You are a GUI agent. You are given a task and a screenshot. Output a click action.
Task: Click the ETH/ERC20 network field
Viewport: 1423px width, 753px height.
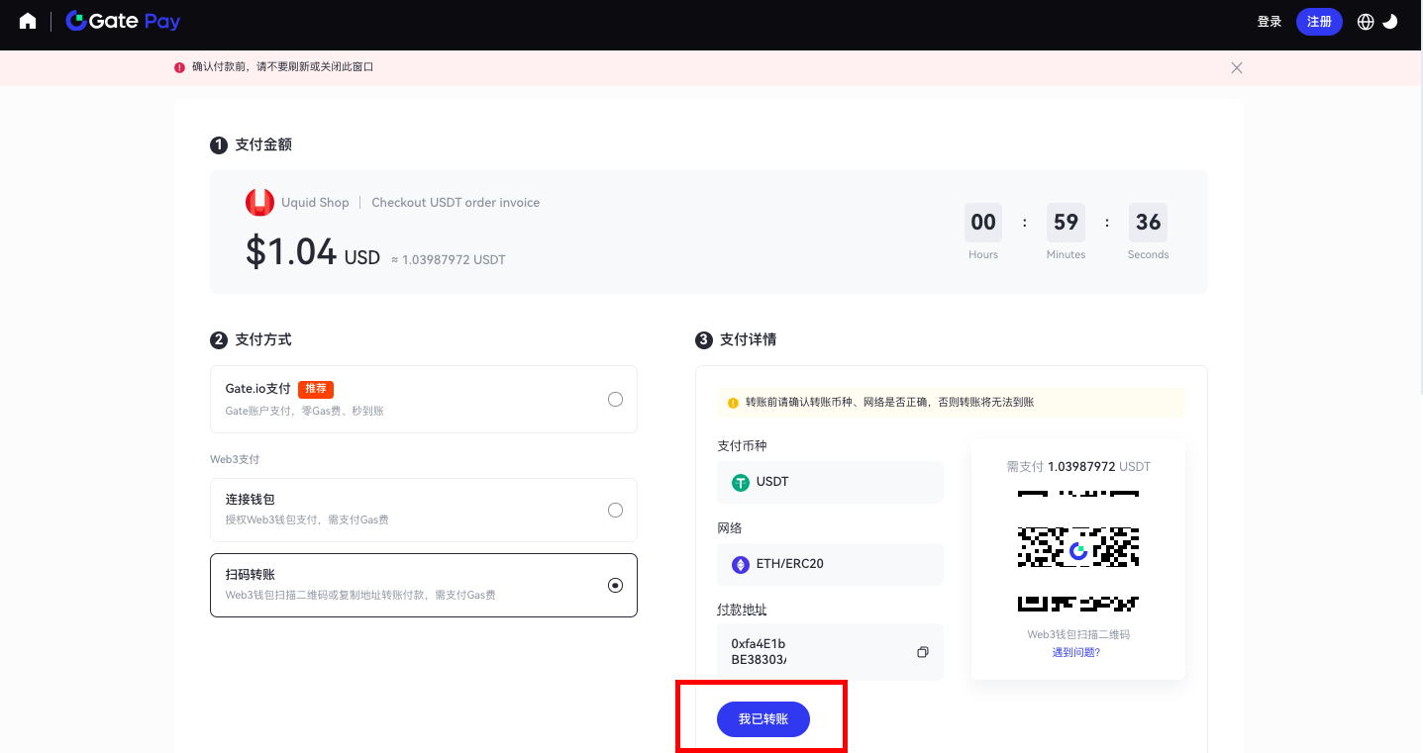click(830, 564)
